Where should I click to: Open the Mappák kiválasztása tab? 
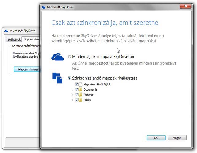[x=31, y=39]
